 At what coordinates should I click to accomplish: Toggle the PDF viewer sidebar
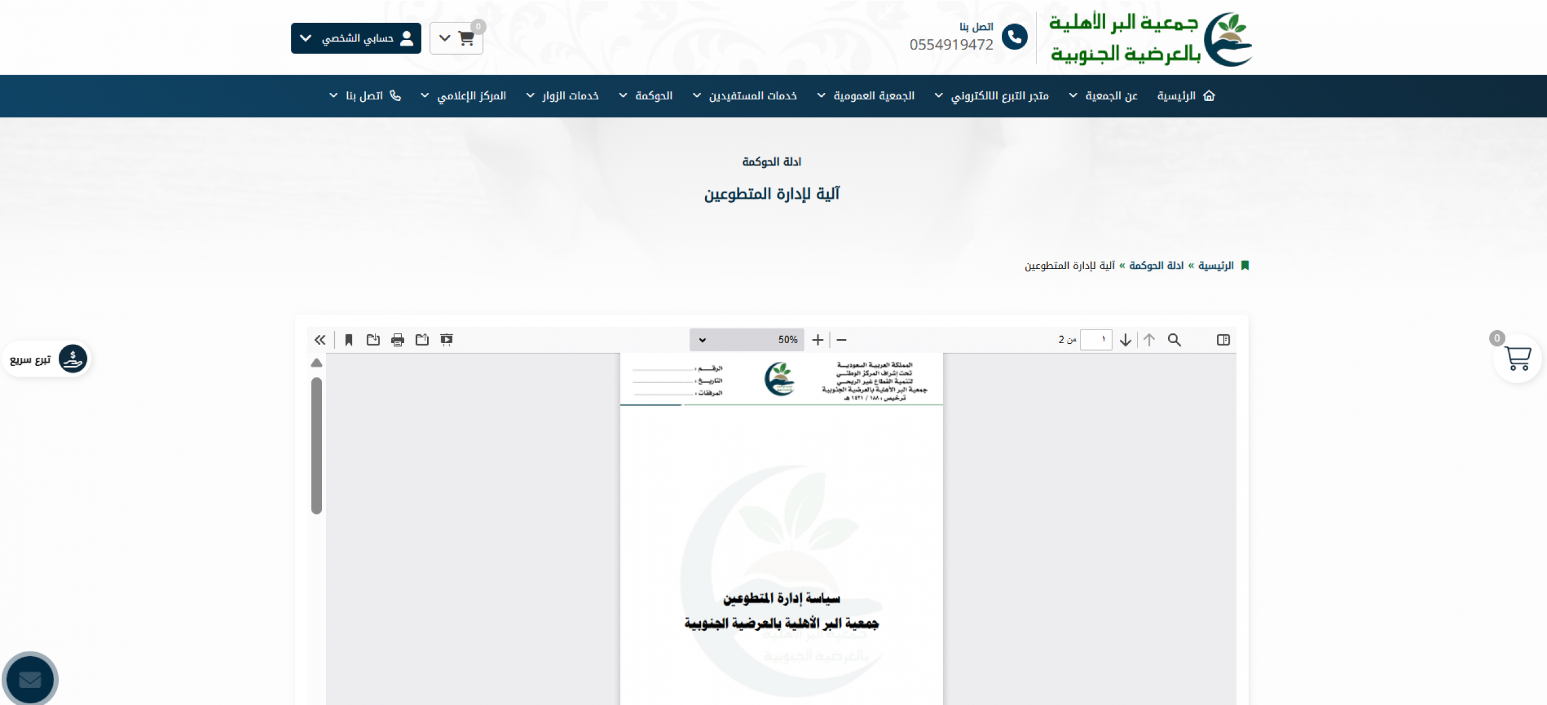[1223, 340]
